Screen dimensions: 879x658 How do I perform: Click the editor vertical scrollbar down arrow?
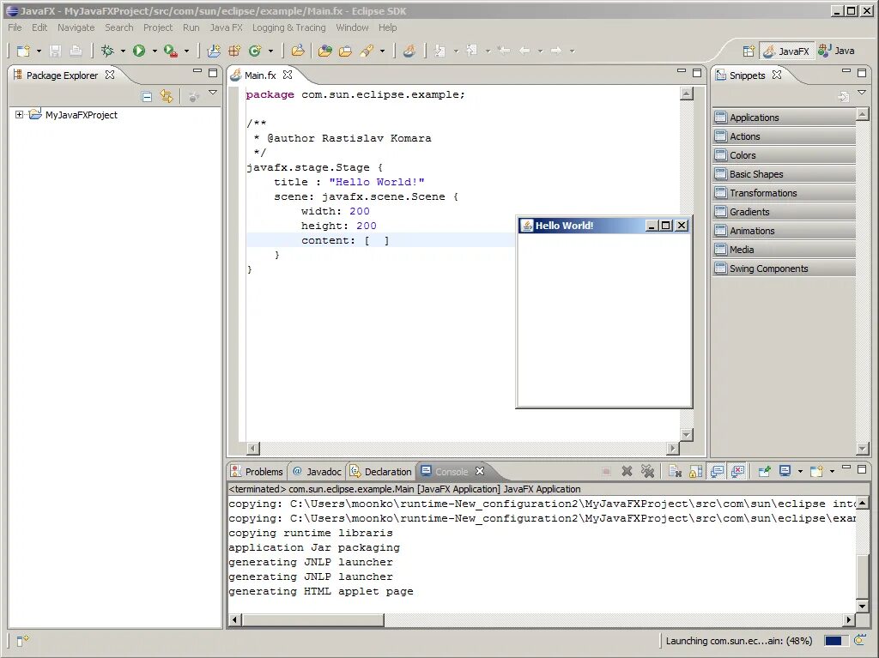pos(686,434)
